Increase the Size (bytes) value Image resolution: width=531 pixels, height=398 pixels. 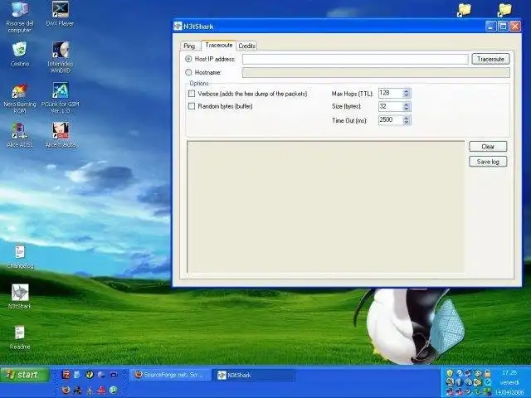click(407, 104)
